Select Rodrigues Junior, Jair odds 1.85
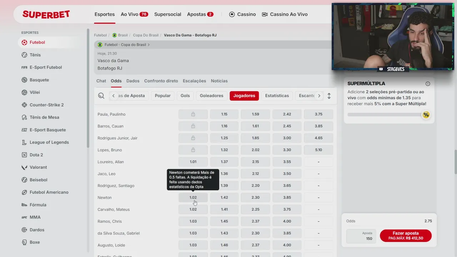The height and width of the screenshot is (257, 457). [x=256, y=138]
